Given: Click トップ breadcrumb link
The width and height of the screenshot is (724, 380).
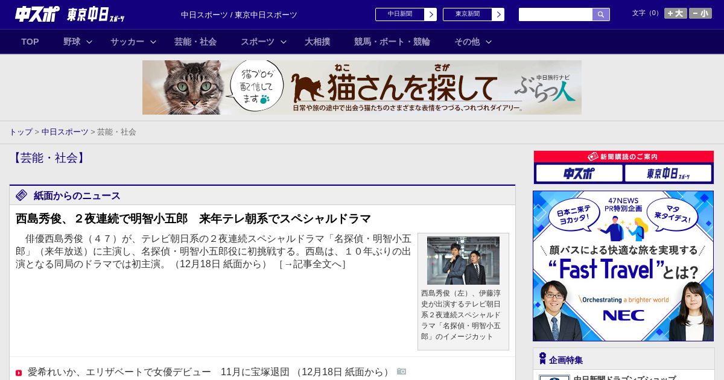Looking at the screenshot, I should 21,131.
